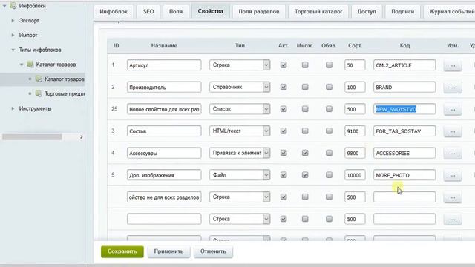Toggle required checkbox for Производитель

(x=329, y=87)
